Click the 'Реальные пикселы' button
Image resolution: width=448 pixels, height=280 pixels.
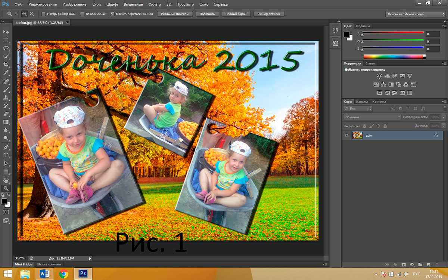[175, 14]
